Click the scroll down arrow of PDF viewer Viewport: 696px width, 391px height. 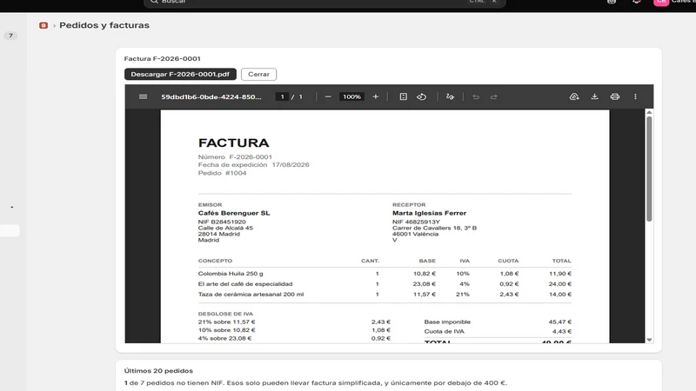click(x=649, y=340)
